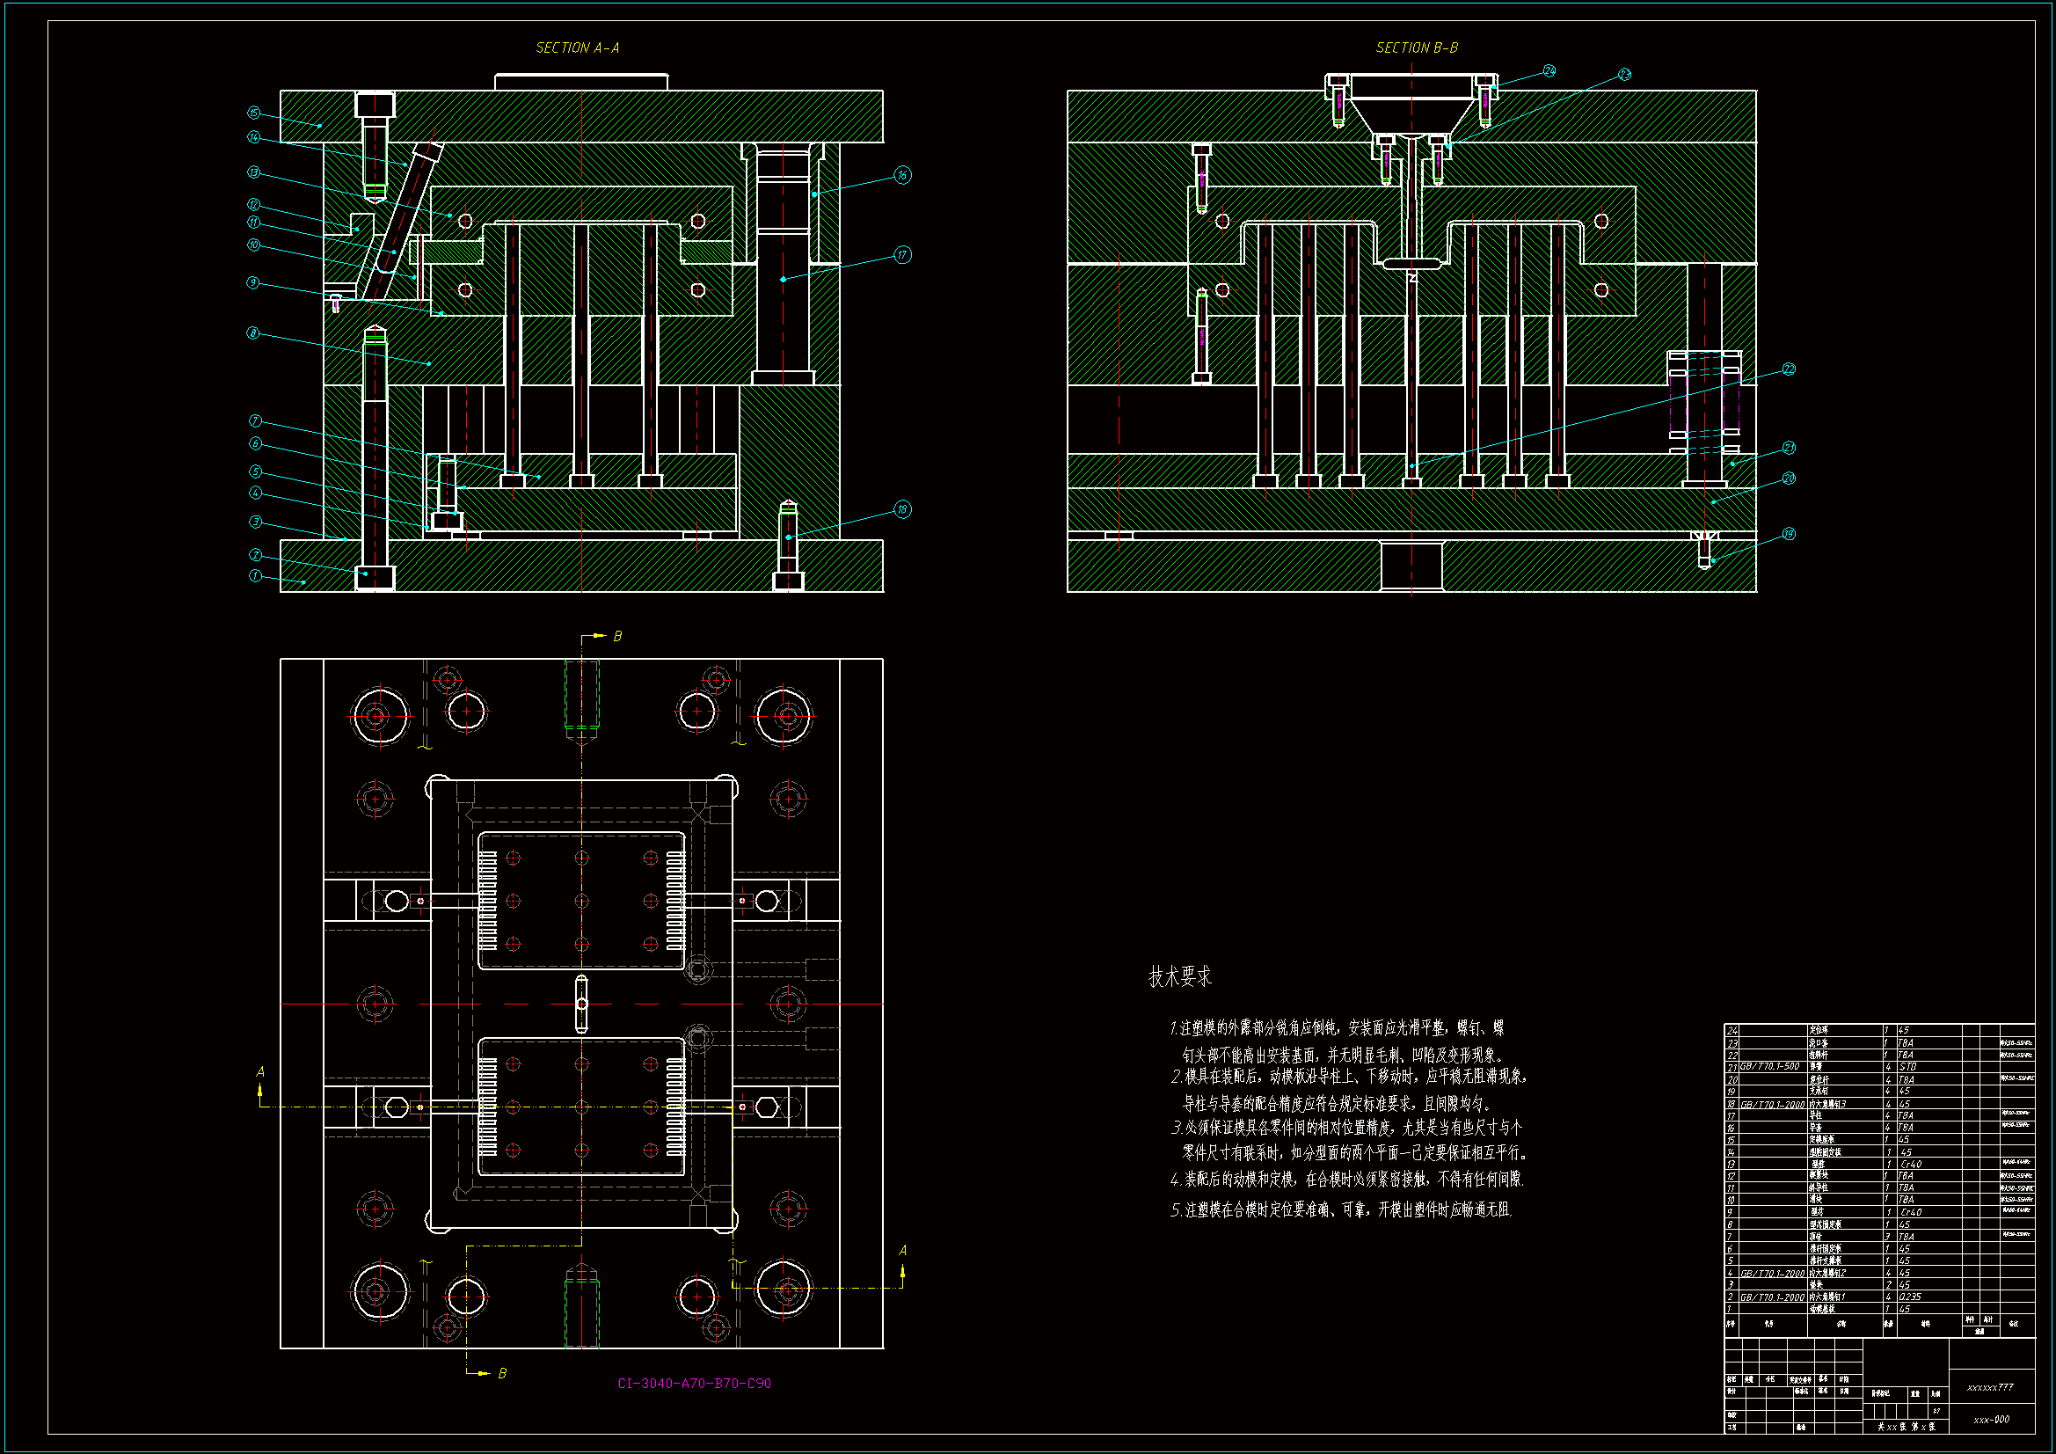Click the top B section-cut marker

pos(617,636)
